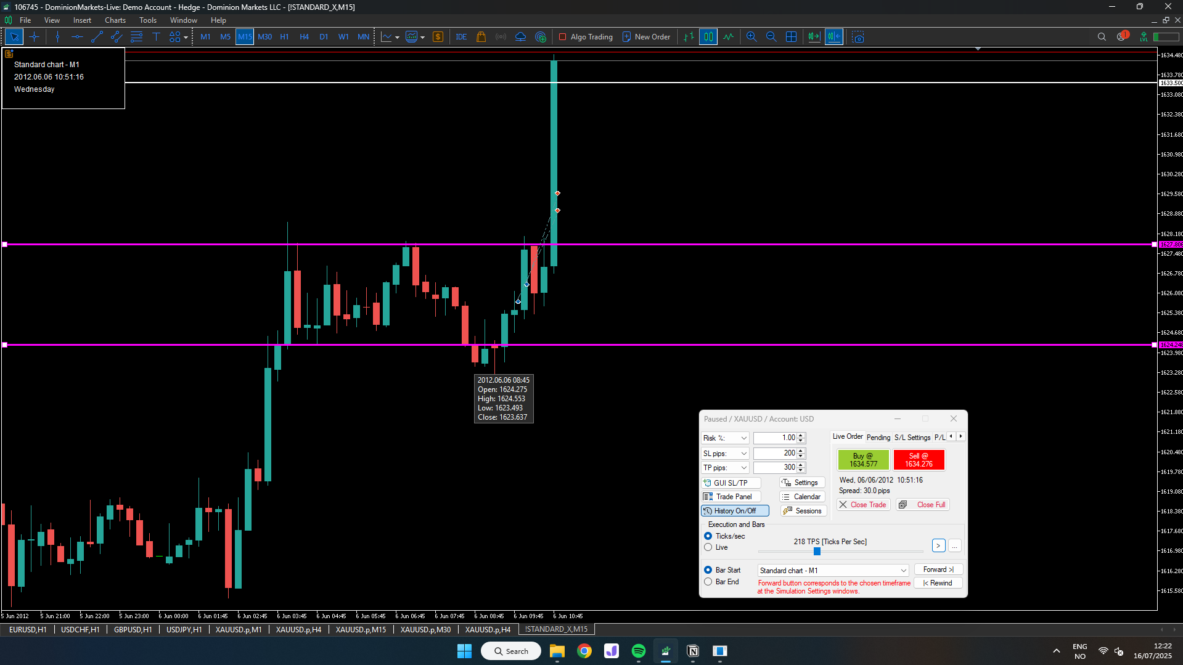The width and height of the screenshot is (1183, 665).
Task: Click the Close Trade button
Action: click(x=862, y=505)
